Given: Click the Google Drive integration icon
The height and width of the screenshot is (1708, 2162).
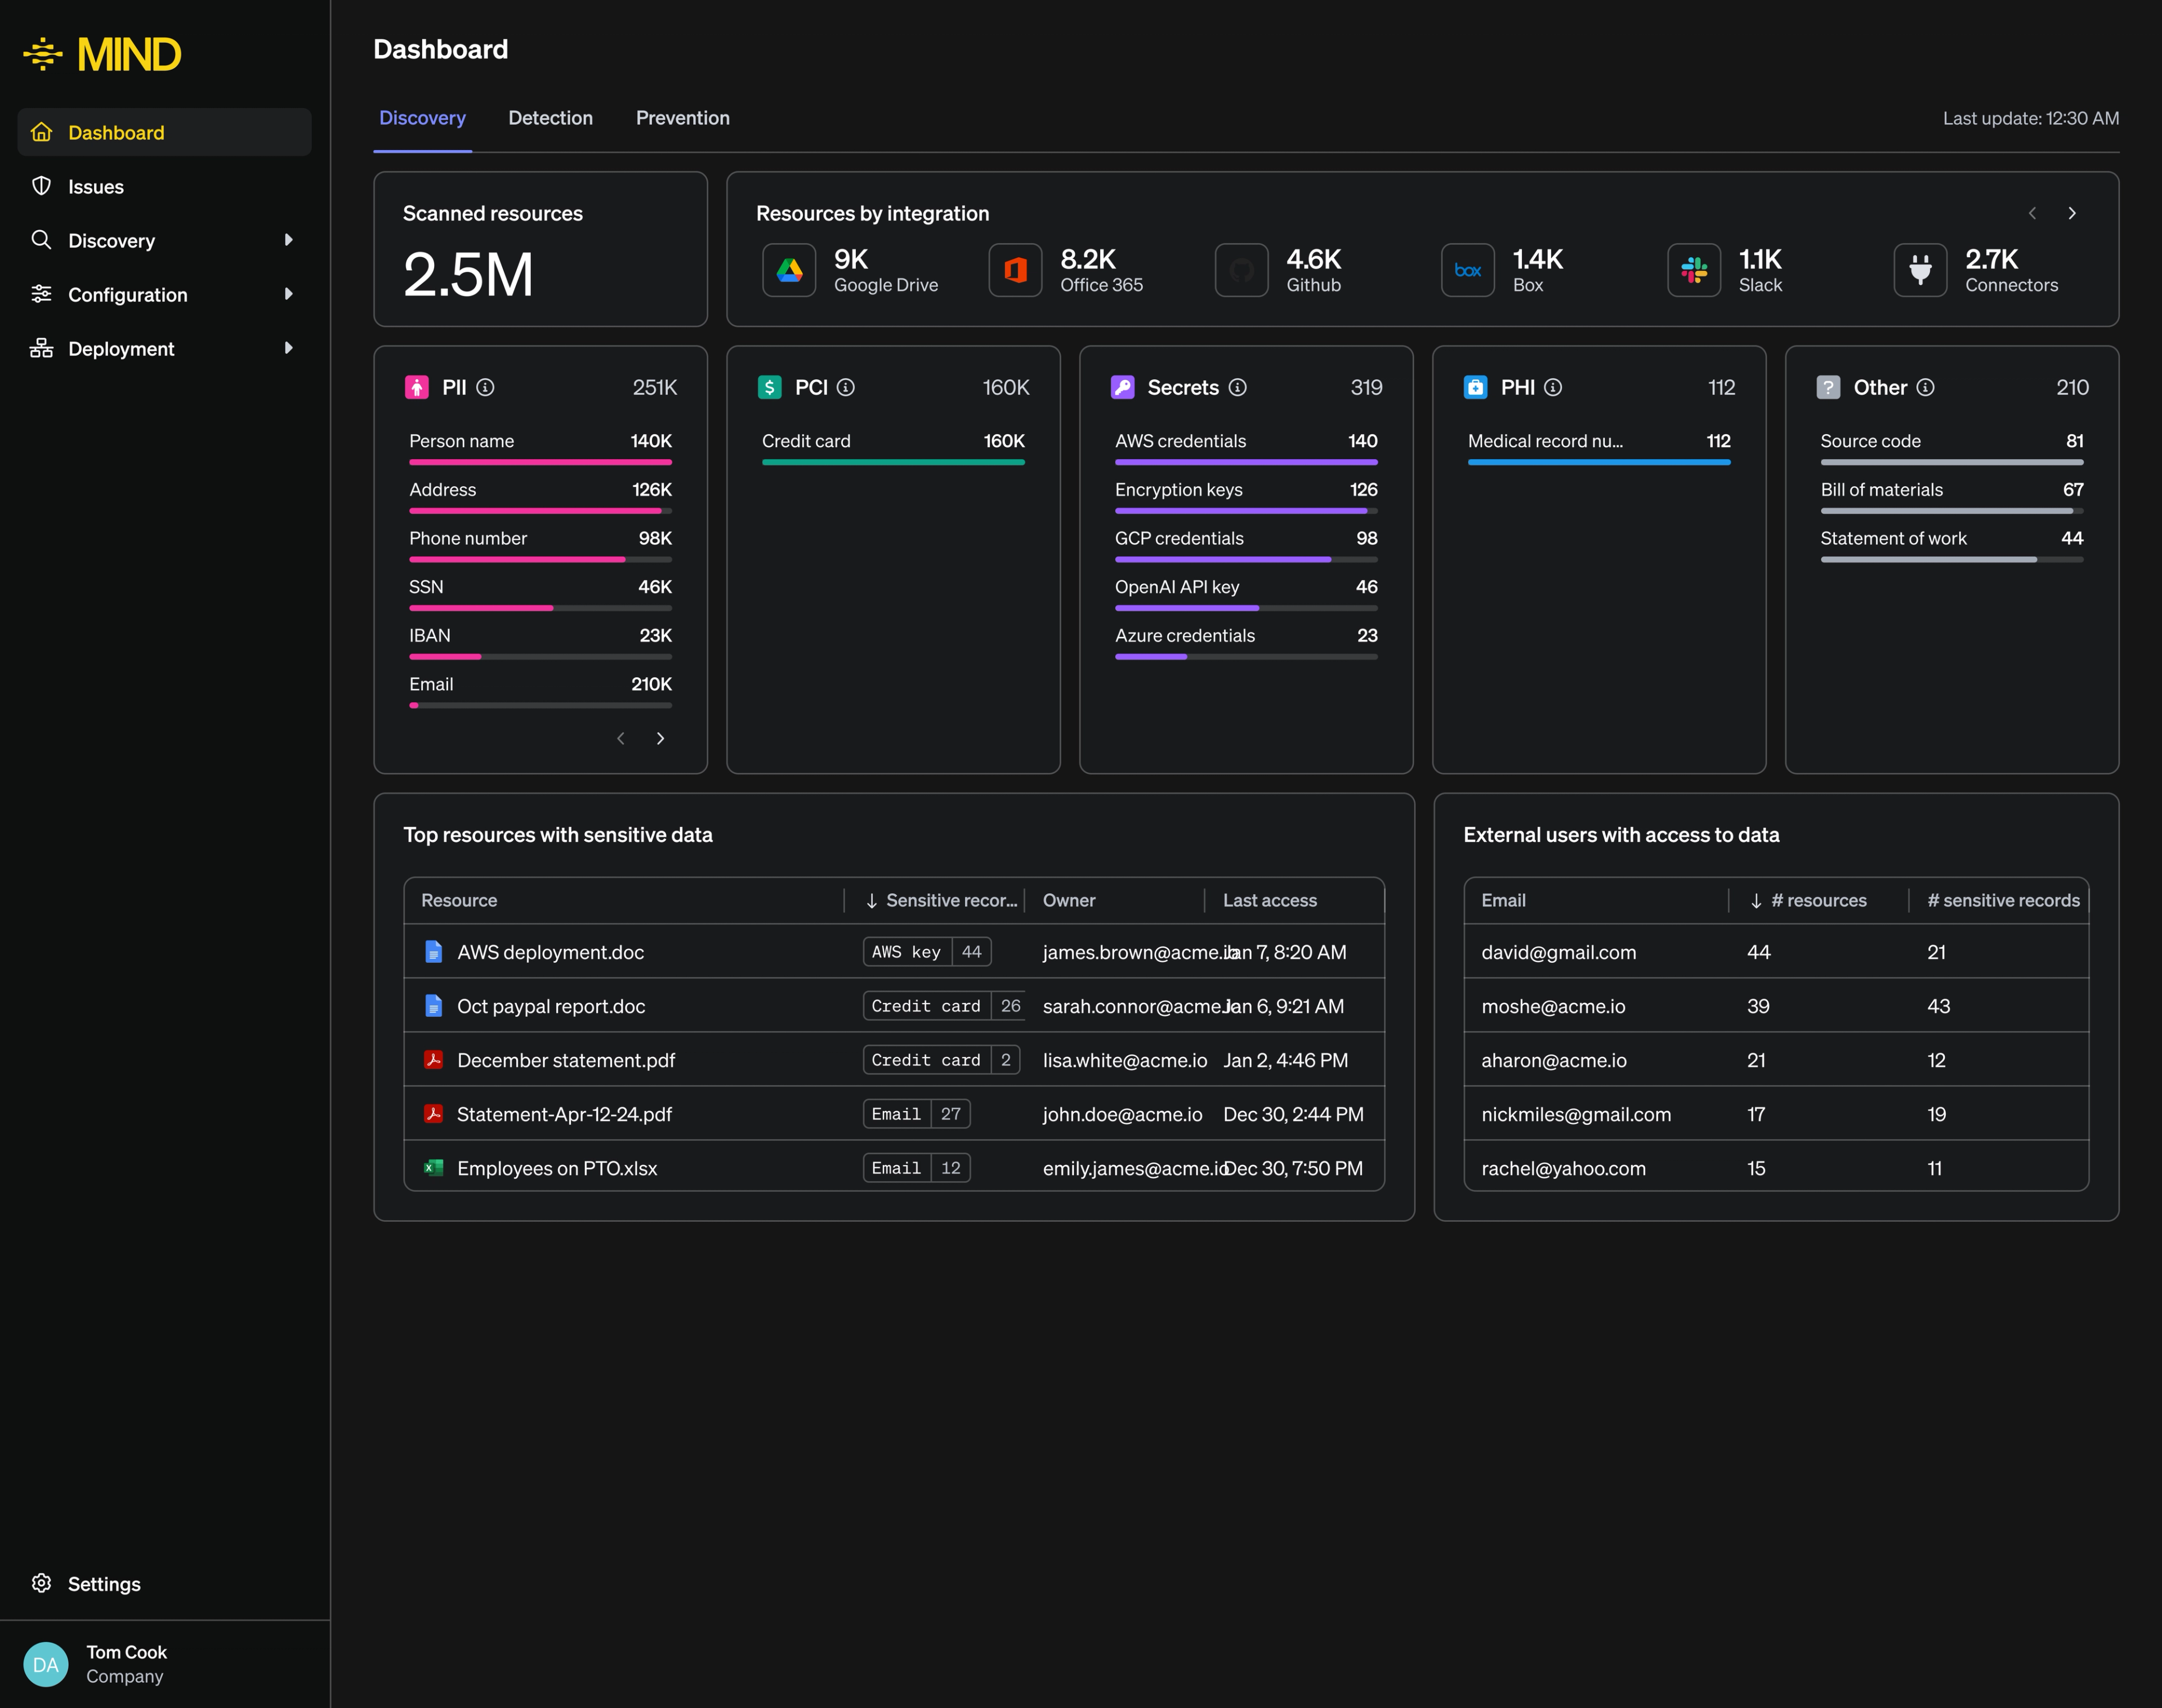Looking at the screenshot, I should (789, 270).
